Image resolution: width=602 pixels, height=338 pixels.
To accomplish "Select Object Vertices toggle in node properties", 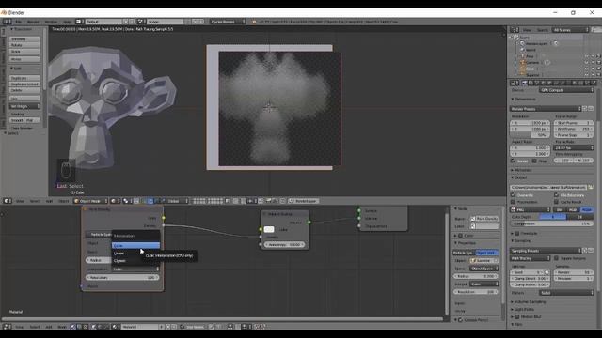I will click(x=487, y=253).
